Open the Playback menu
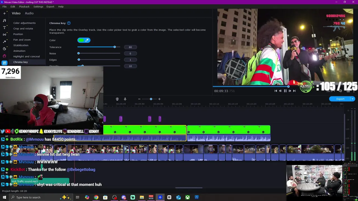The width and height of the screenshot is (358, 201). 24,6
